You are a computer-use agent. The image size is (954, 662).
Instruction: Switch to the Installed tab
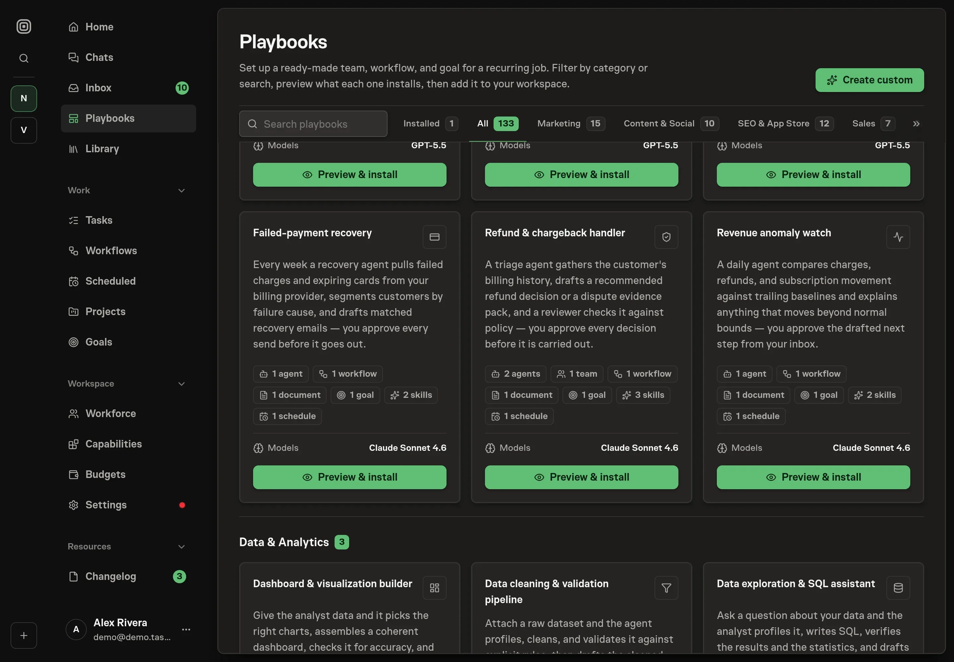tap(431, 123)
